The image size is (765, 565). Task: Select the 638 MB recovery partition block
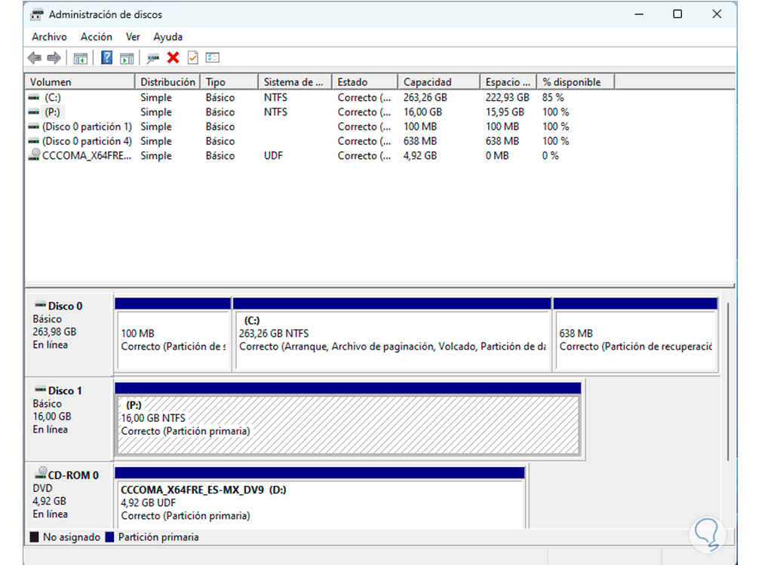[x=635, y=335]
